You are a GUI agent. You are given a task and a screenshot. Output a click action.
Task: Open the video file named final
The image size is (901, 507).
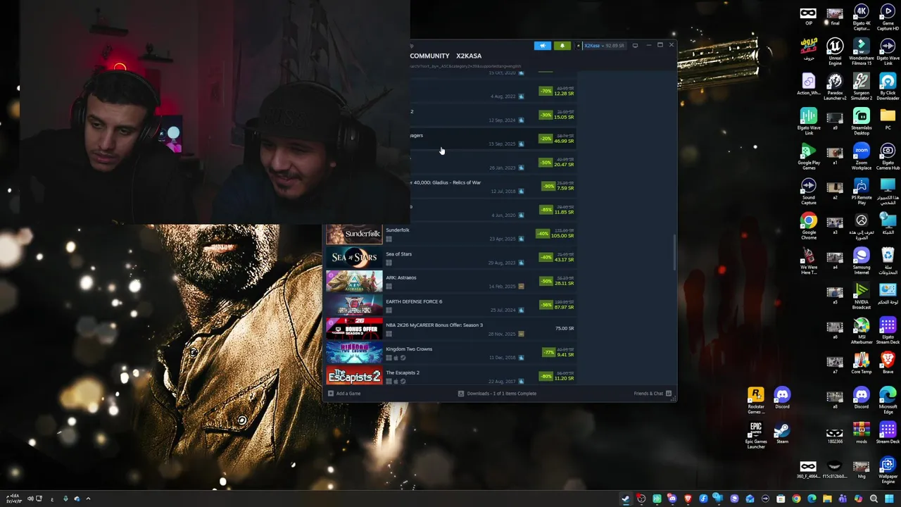pos(835,15)
